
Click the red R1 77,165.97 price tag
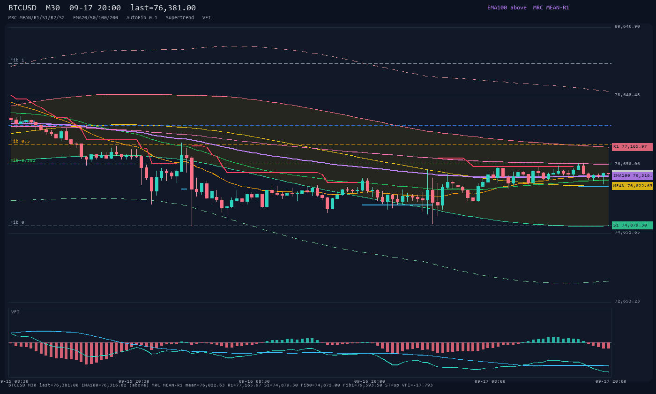coord(632,147)
